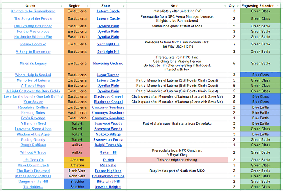
Task: Open the Where Help Is Needed link
Action: coord(33,75)
